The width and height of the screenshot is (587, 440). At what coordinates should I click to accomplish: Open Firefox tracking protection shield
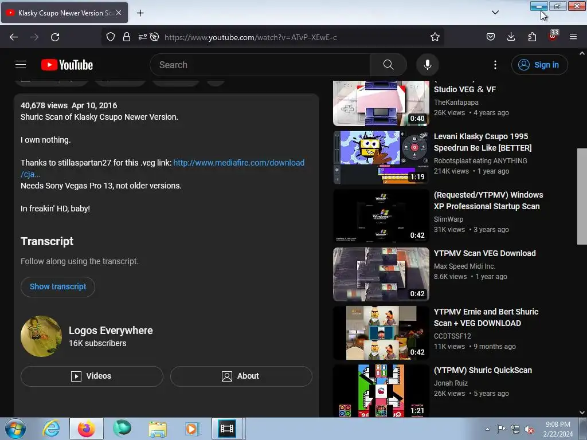(x=111, y=37)
